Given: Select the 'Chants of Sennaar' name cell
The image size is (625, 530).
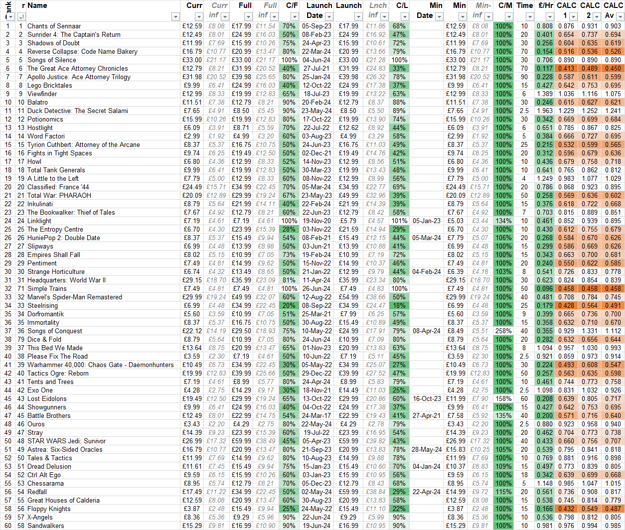Looking at the screenshot, I should click(x=103, y=26).
